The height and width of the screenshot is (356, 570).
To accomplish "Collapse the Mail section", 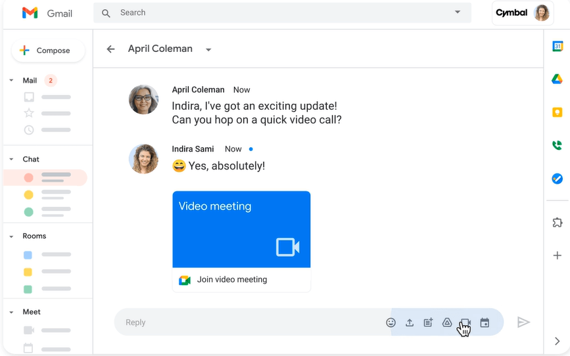I will point(11,80).
